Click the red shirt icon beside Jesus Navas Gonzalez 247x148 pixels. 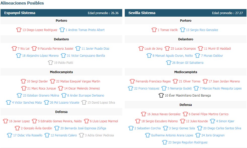point(144,114)
